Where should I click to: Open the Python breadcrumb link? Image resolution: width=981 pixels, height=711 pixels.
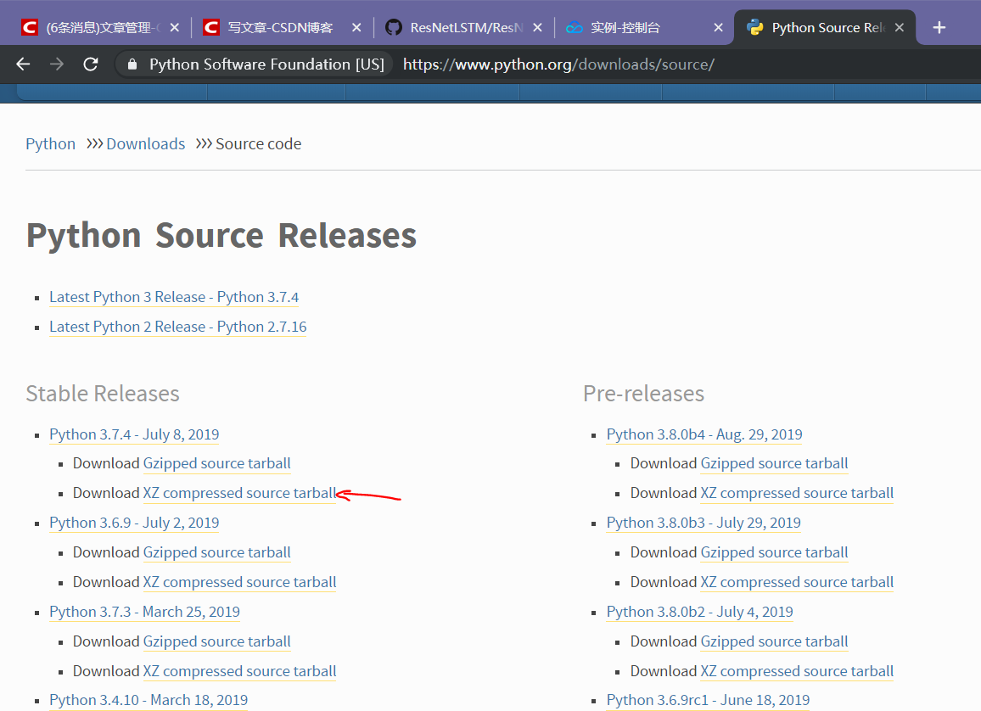[51, 144]
